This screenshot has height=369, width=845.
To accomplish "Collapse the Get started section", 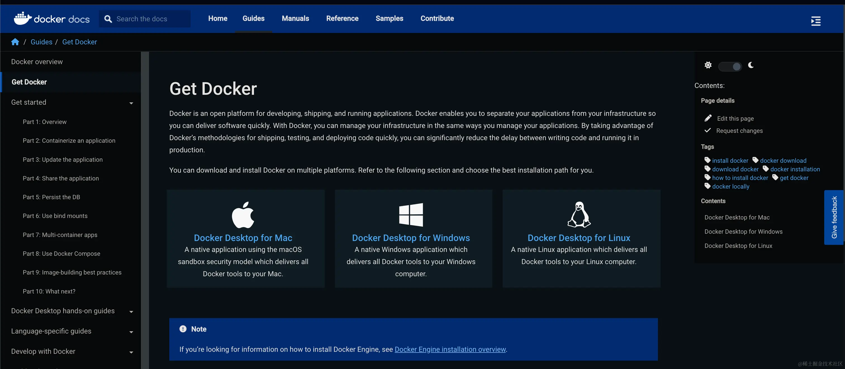I will (131, 103).
